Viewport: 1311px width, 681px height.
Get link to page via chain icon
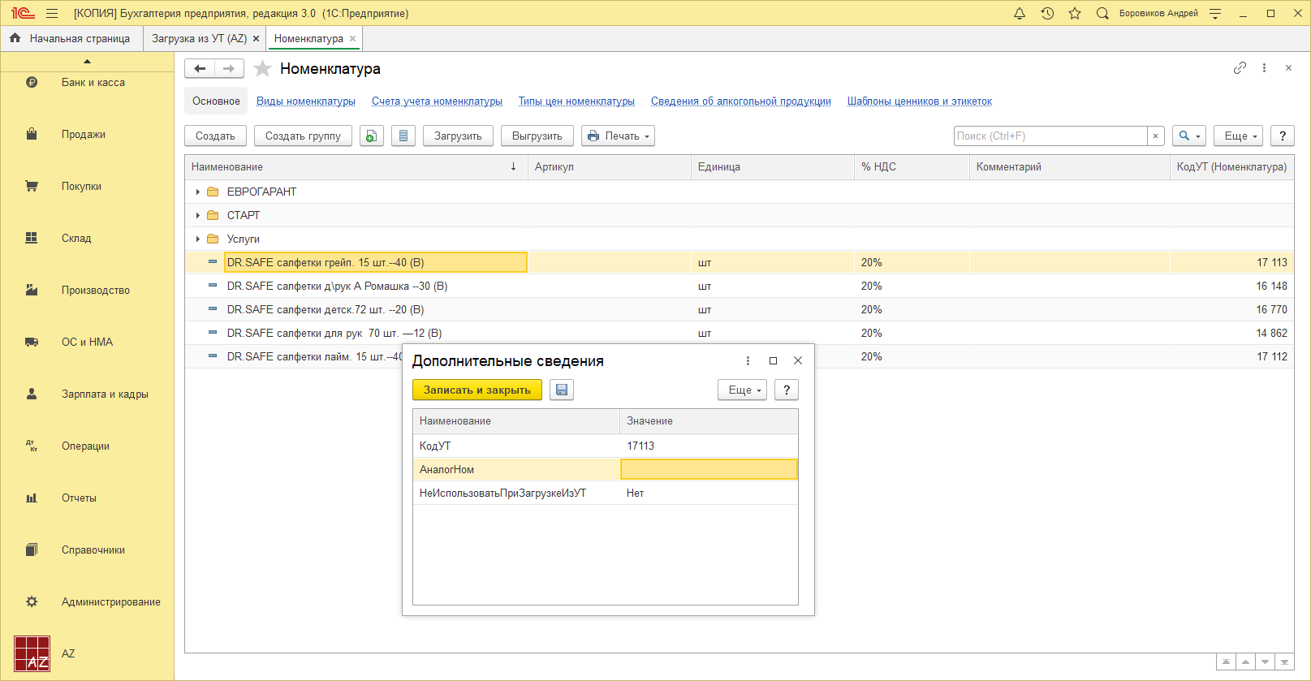[1240, 68]
